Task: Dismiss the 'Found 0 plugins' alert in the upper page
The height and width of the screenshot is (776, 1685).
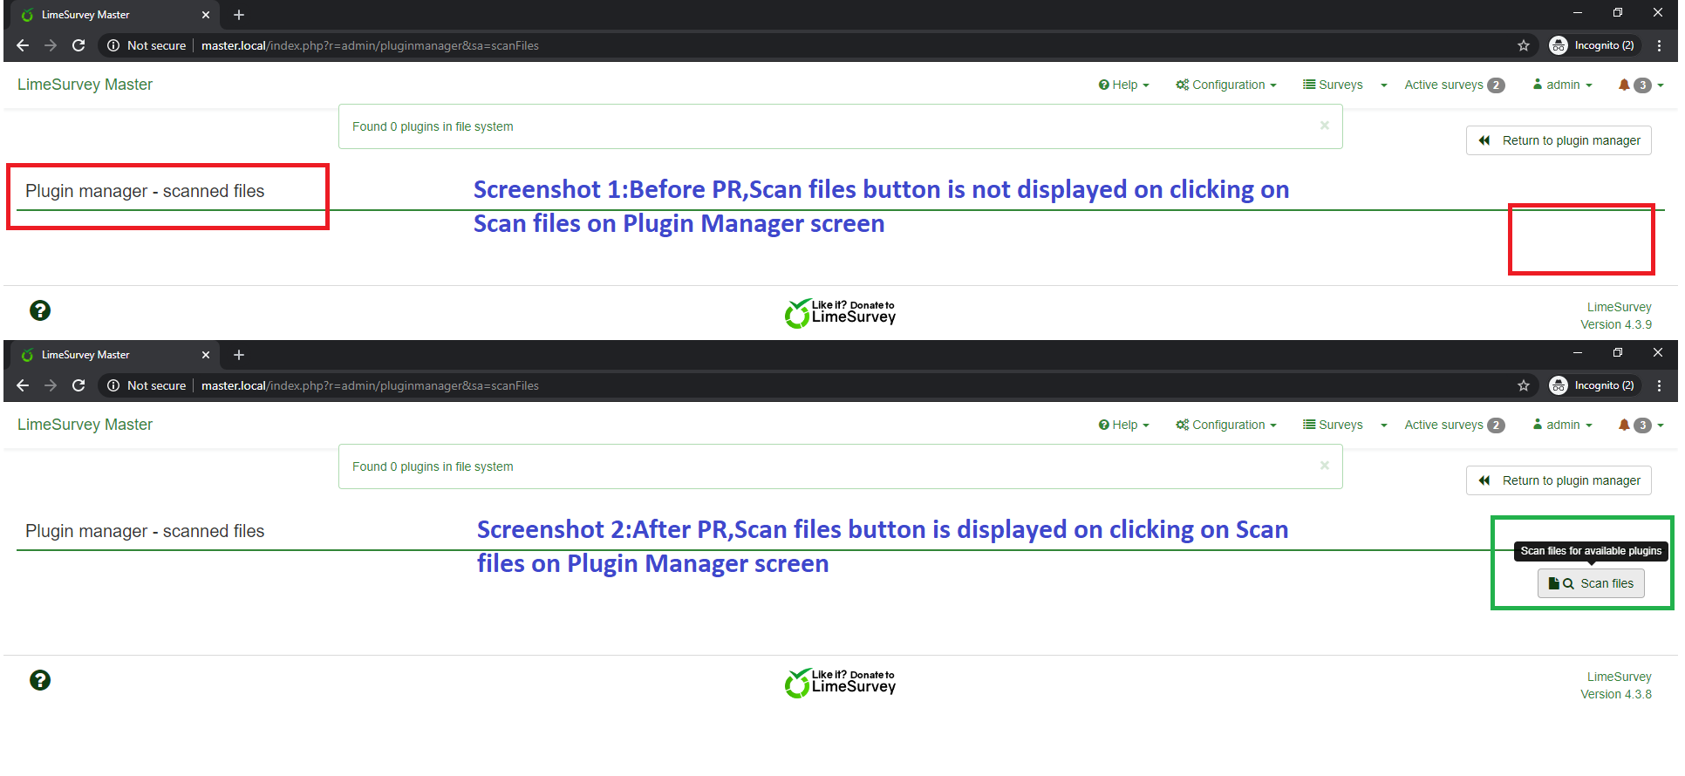Action: tap(1324, 126)
